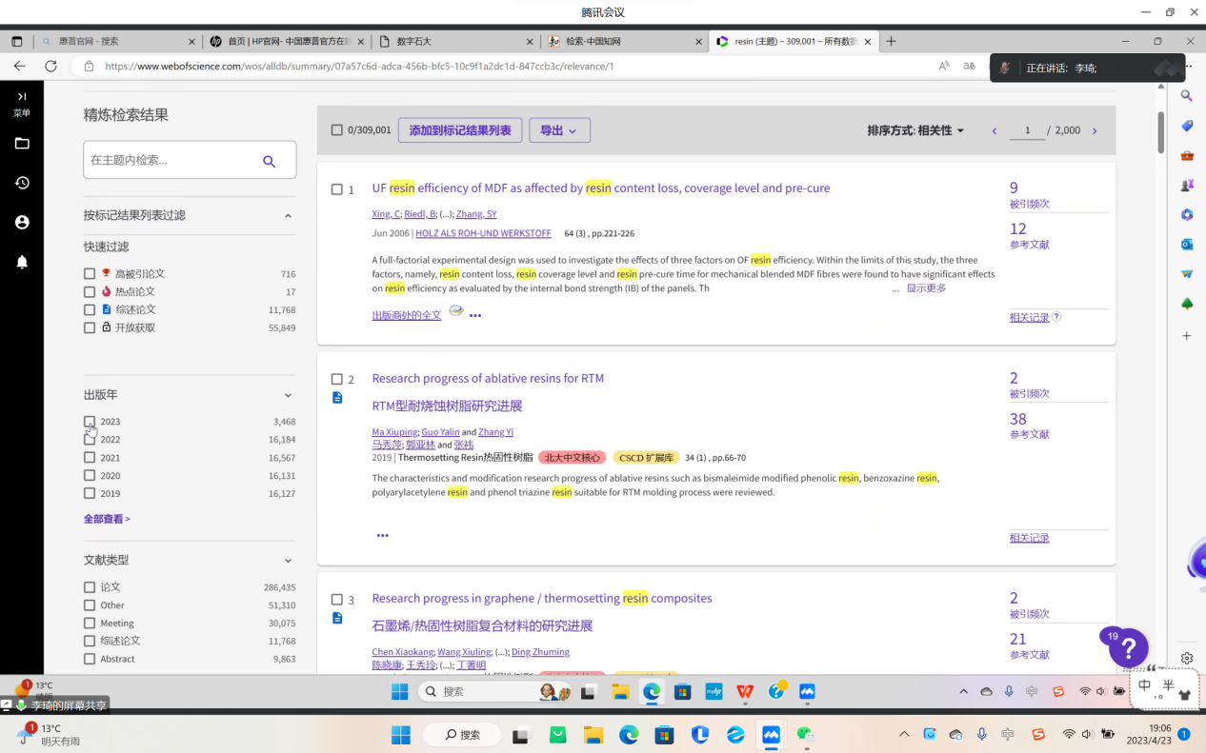The width and height of the screenshot is (1206, 753).
Task: Open the three-dots menu under result 2
Action: point(382,536)
